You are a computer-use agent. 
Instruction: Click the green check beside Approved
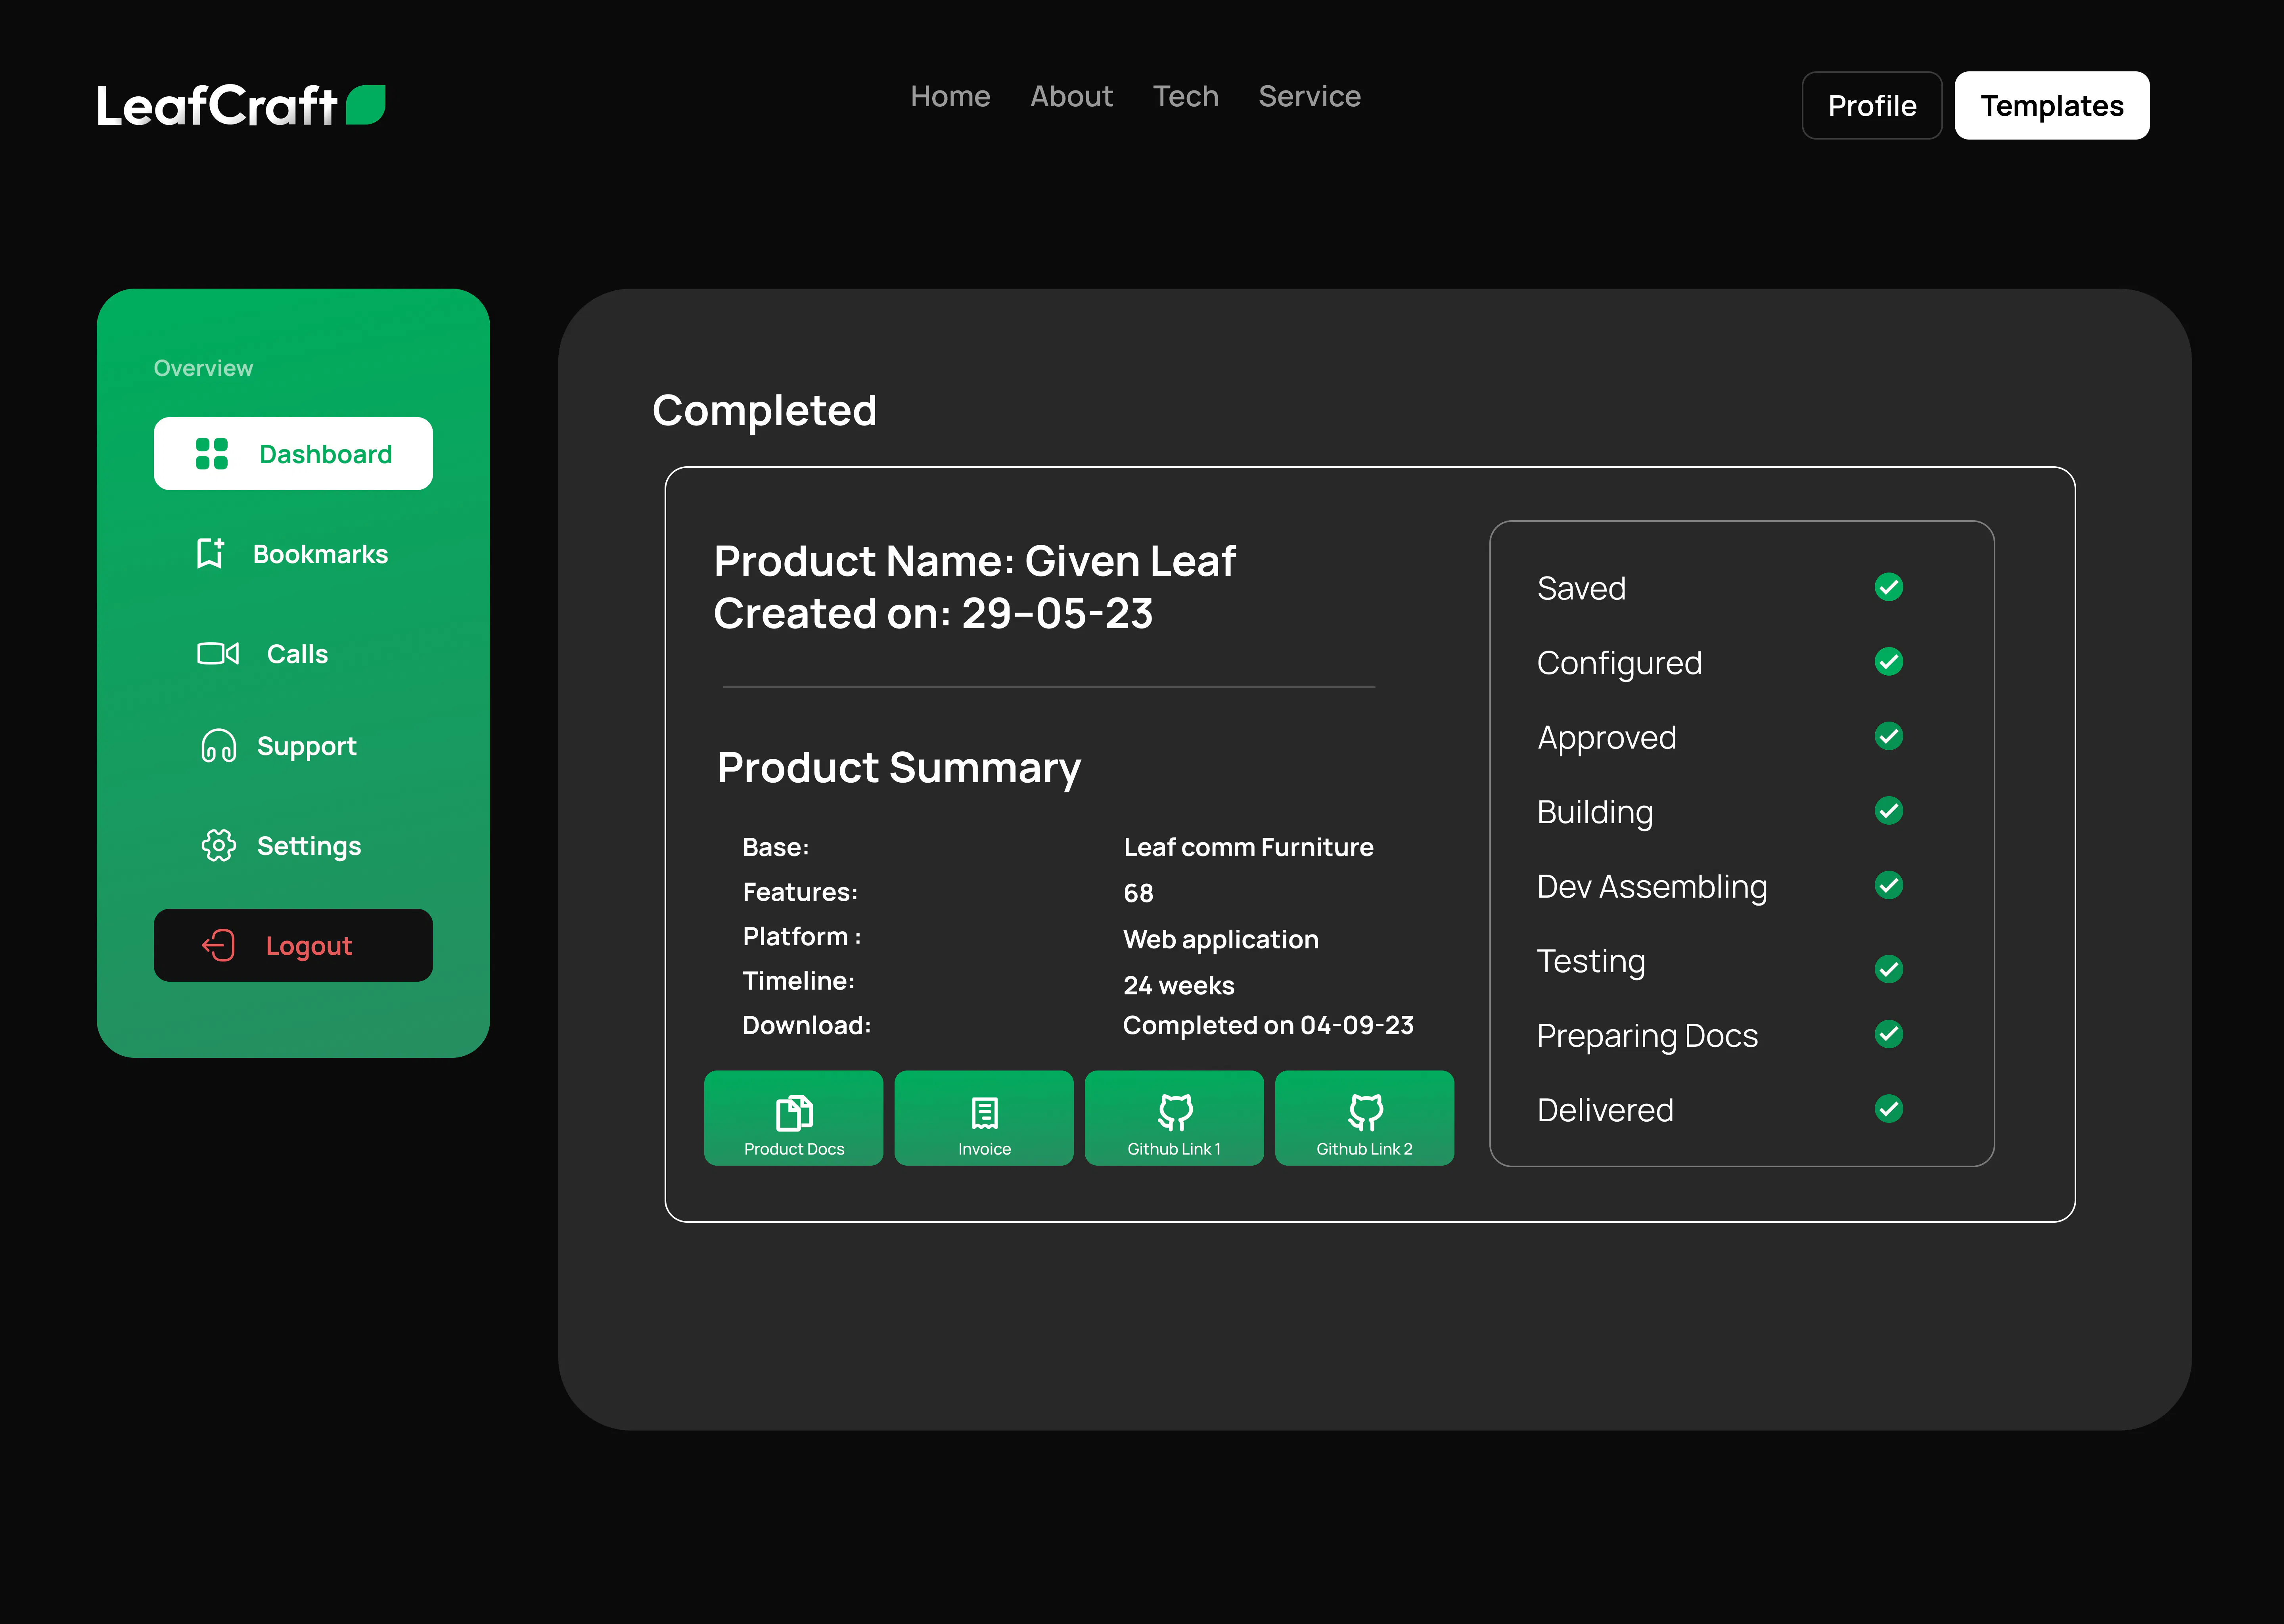(x=1889, y=736)
